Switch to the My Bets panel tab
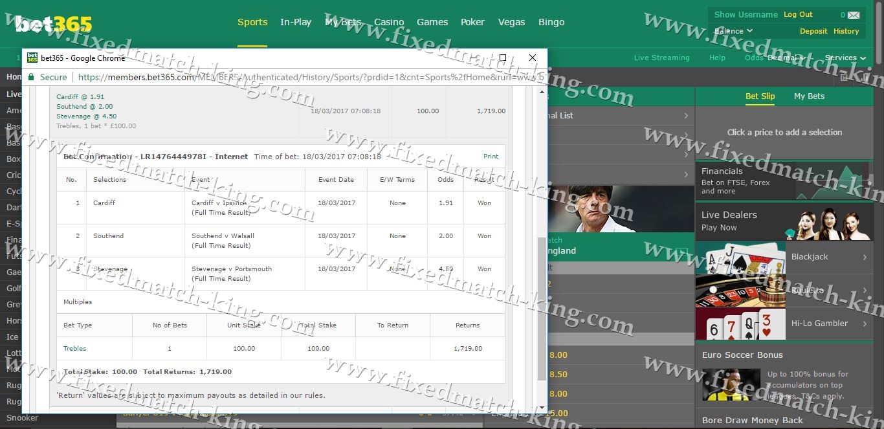 click(809, 96)
